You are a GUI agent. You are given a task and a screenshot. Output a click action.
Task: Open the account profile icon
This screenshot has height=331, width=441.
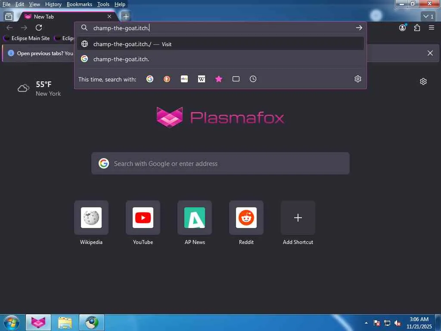(x=403, y=28)
